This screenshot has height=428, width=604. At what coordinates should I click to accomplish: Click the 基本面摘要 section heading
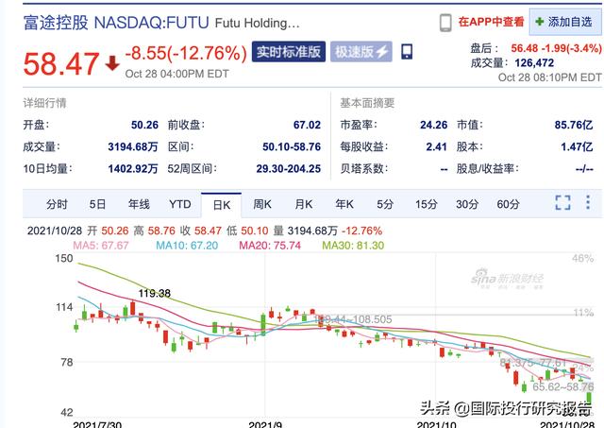367,103
